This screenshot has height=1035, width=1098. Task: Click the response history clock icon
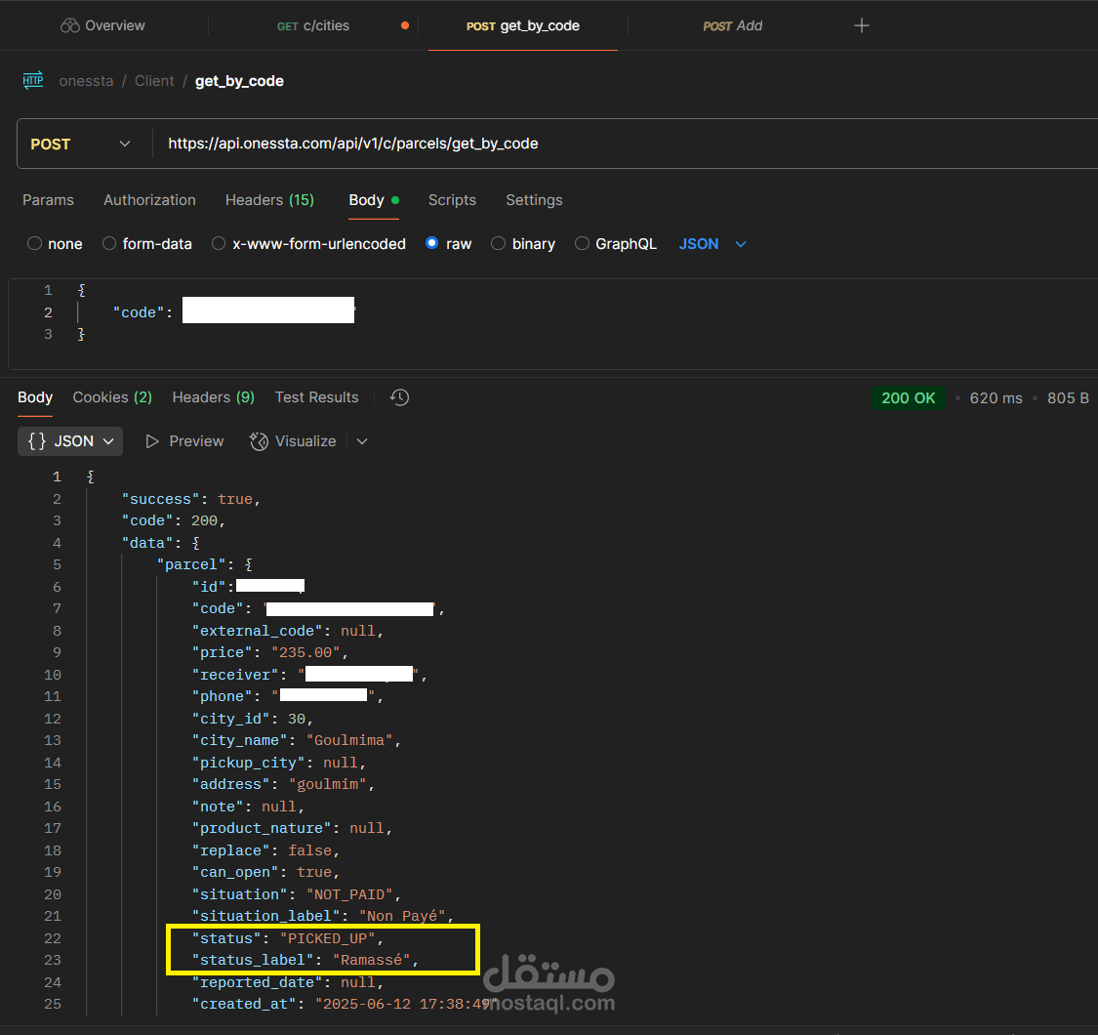pyautogui.click(x=399, y=397)
